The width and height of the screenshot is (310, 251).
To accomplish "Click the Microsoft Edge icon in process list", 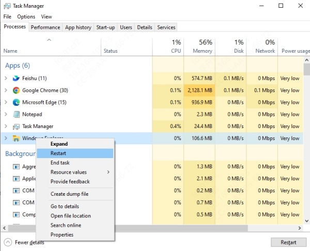I will click(x=16, y=102).
